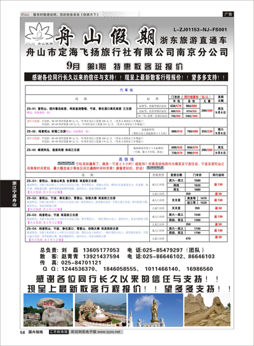Click the 250/230 child price in ZS-02
Image resolution: width=254 pixels, height=346 pixels.
(x=207, y=131)
